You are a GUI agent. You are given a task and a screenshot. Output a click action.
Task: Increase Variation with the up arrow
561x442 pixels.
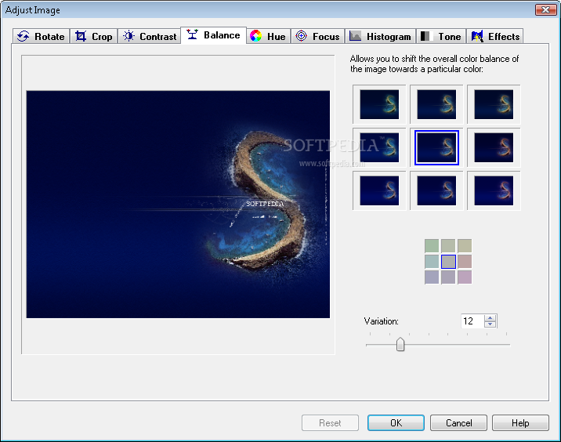(490, 318)
